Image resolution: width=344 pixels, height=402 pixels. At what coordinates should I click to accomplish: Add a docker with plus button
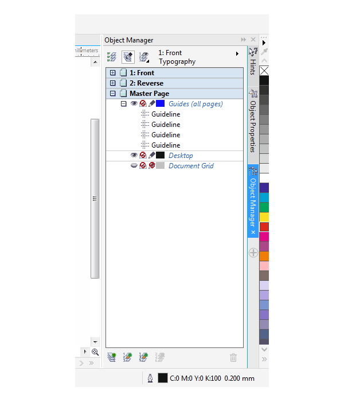[253, 253]
